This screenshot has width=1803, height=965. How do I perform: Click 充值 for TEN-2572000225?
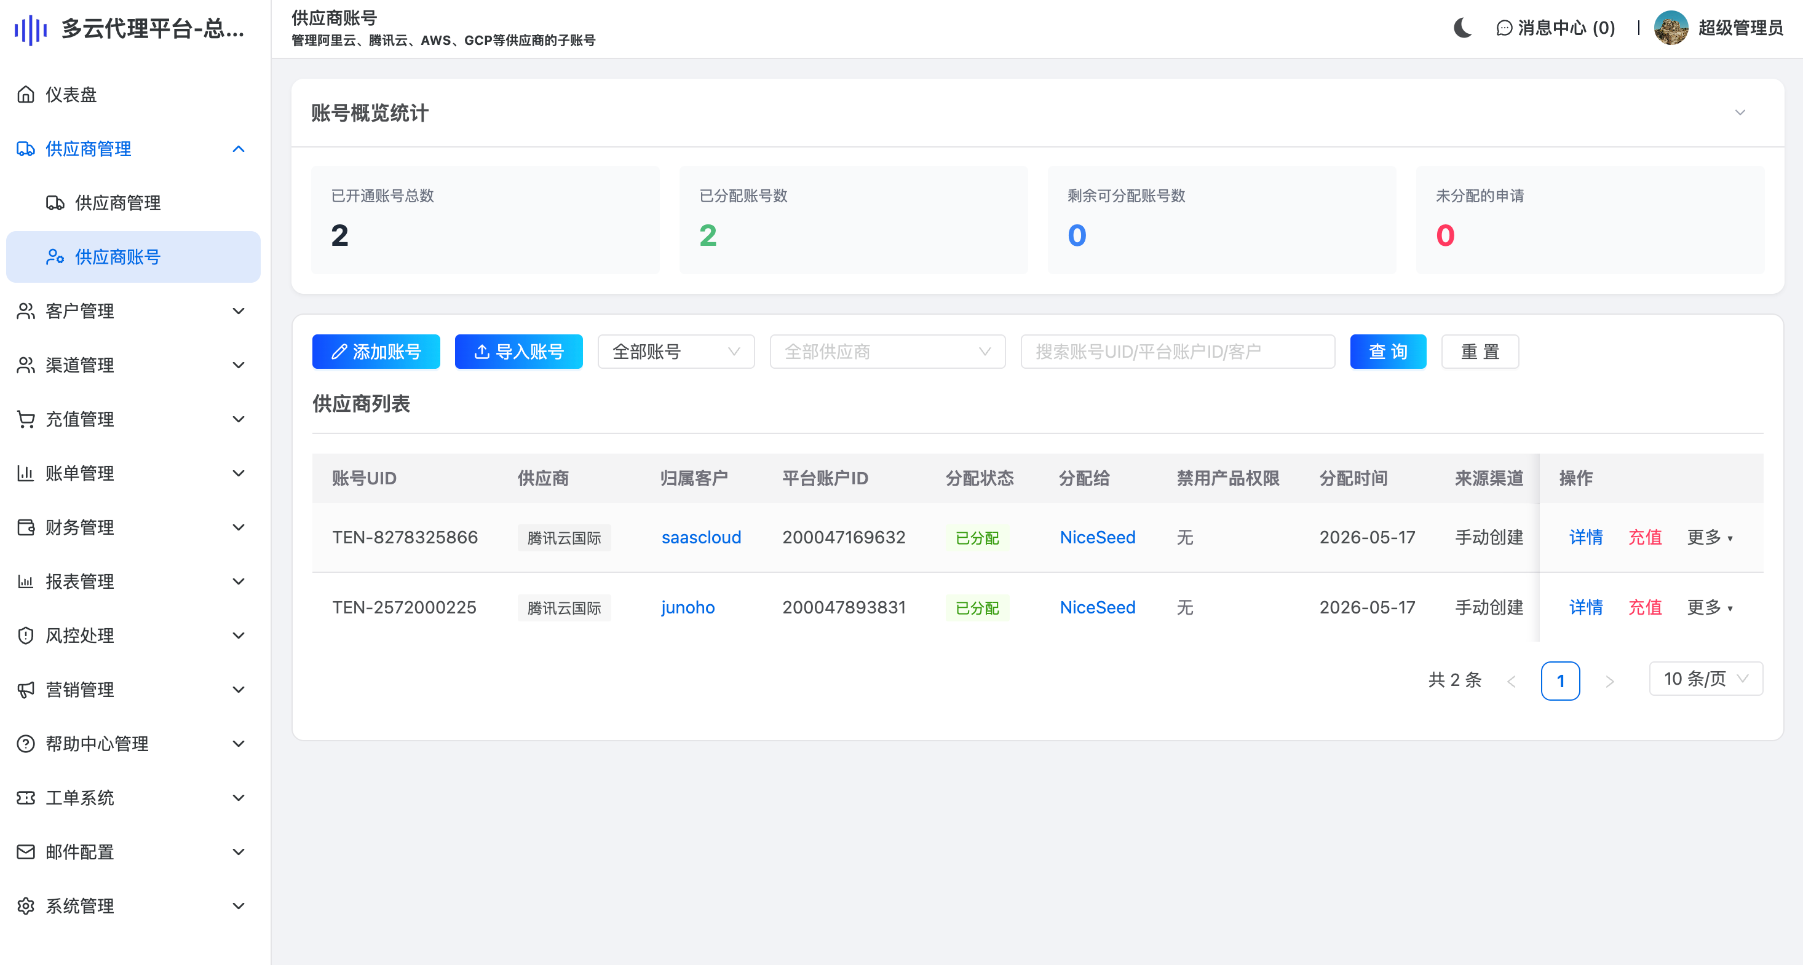click(1645, 607)
